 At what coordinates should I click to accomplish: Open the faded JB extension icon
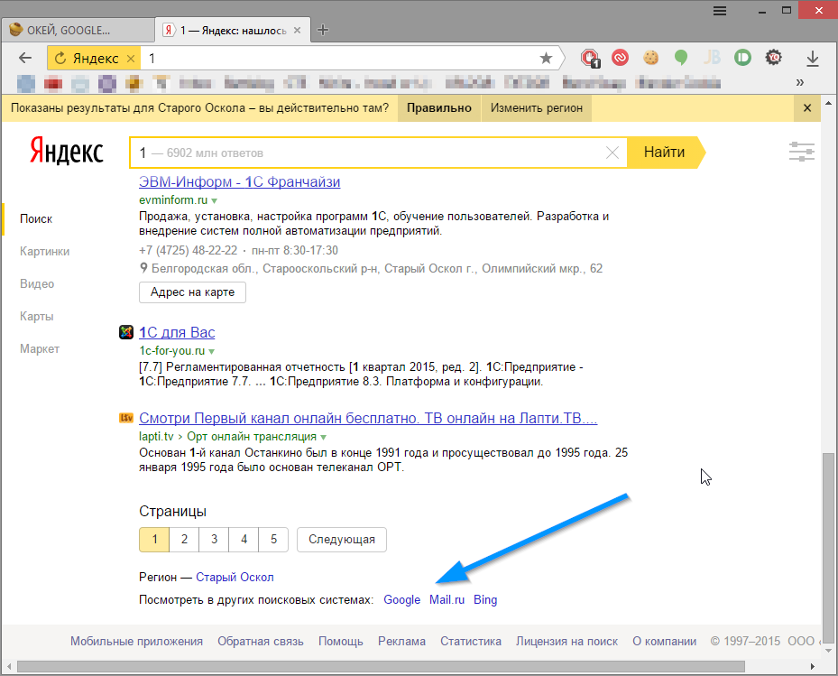tap(712, 57)
